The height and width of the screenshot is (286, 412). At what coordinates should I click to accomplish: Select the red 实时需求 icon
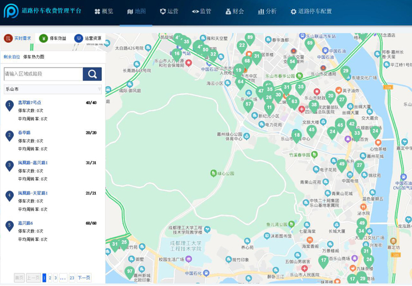(8, 38)
